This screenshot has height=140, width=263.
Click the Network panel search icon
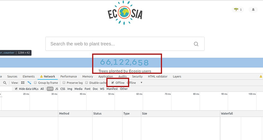[x=5, y=83]
